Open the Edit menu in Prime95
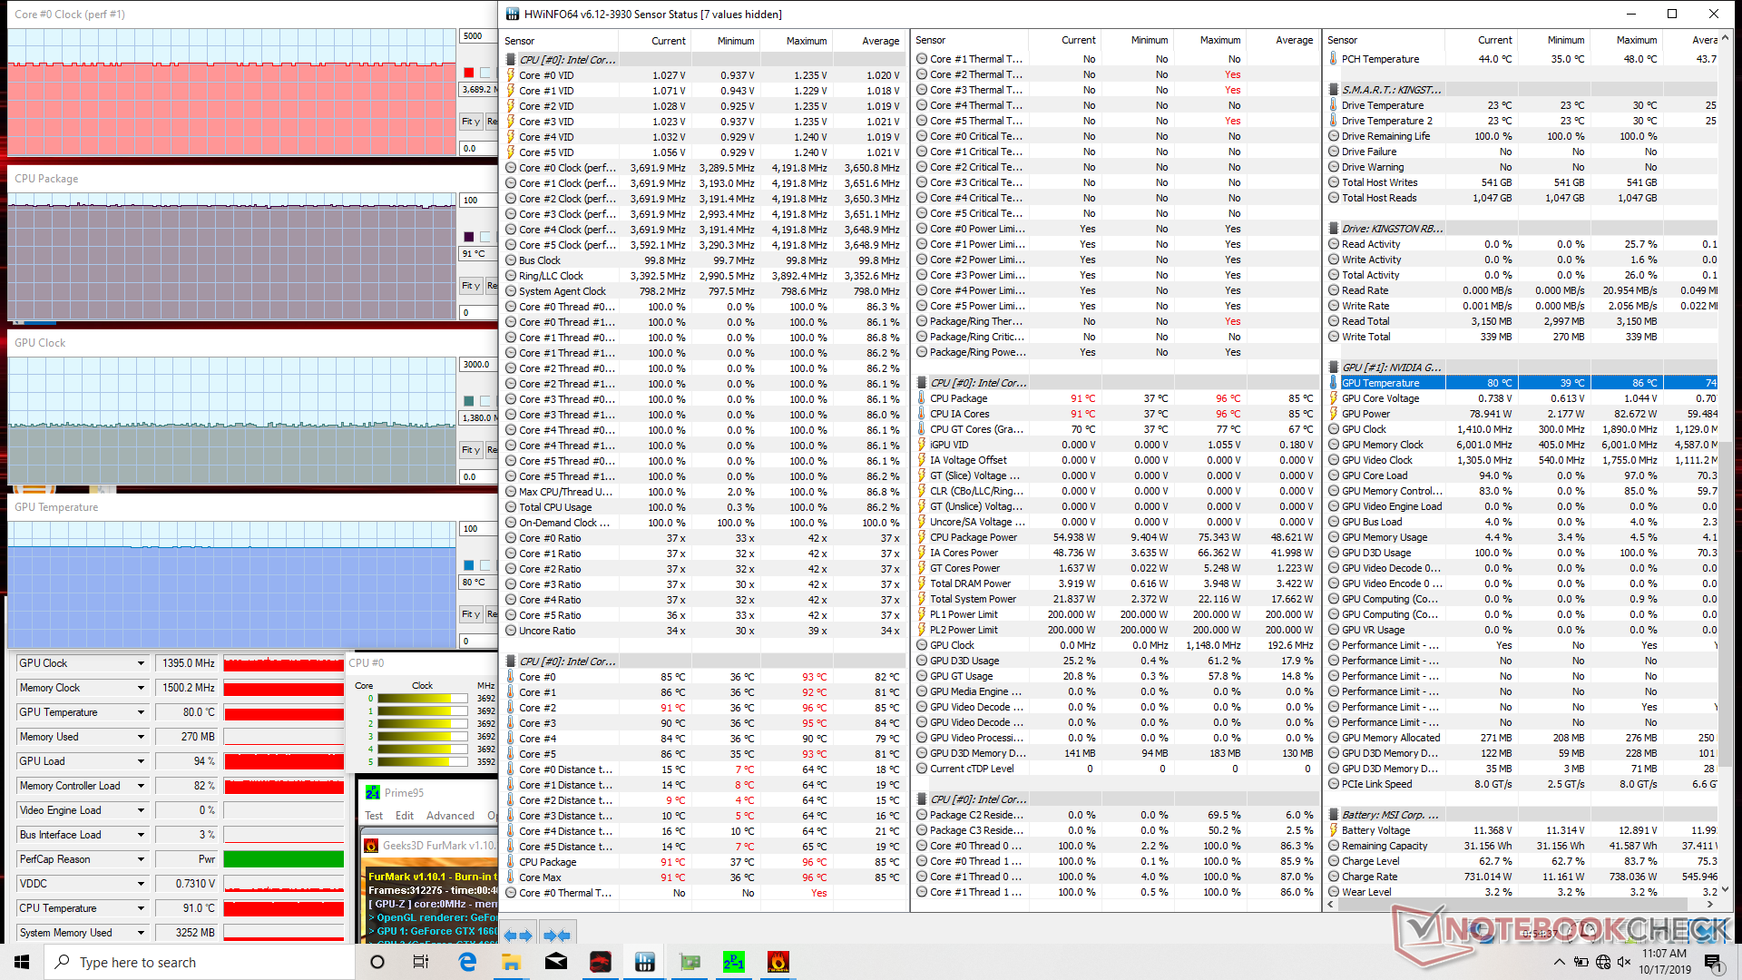The image size is (1742, 980). (x=405, y=816)
